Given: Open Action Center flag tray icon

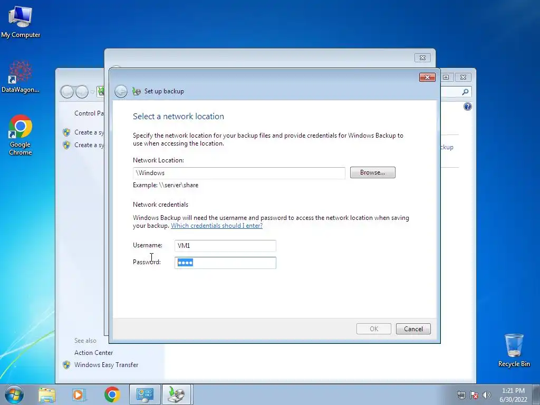Looking at the screenshot, I should click(474, 395).
